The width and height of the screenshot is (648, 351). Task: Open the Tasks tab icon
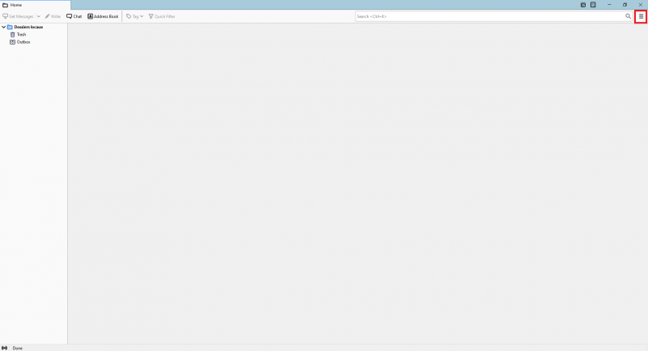click(x=593, y=5)
